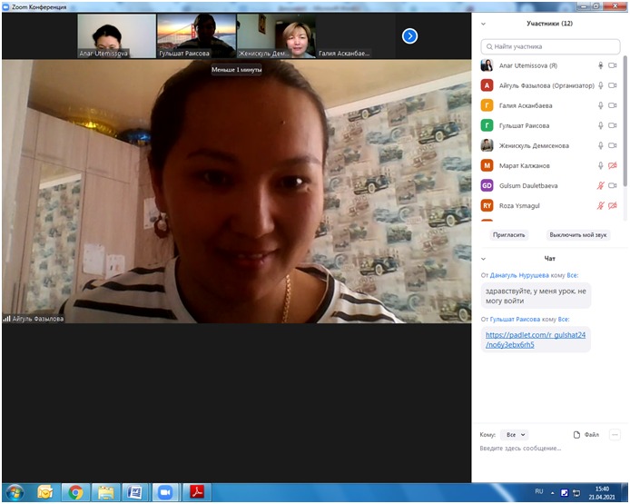630x504 pixels.
Task: Click Roza Ysmagul RY avatar
Action: pos(487,206)
